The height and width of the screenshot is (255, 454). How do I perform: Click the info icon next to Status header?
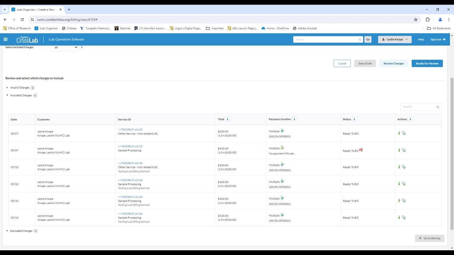point(354,119)
